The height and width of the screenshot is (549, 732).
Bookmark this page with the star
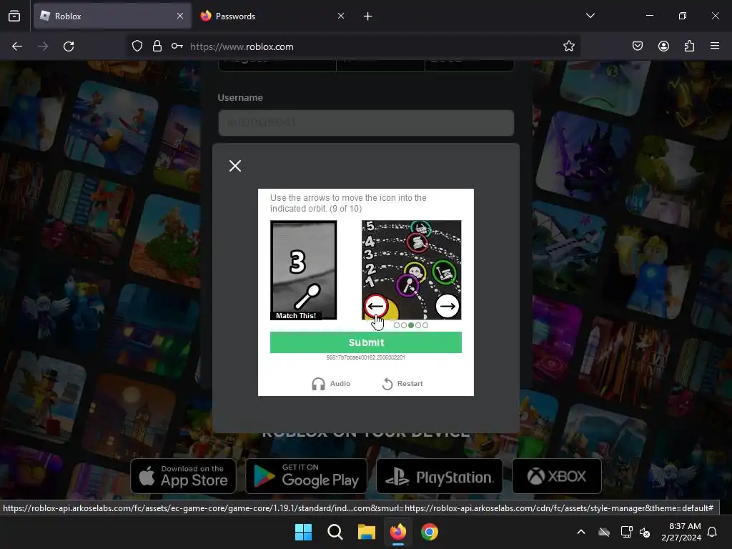coord(568,46)
